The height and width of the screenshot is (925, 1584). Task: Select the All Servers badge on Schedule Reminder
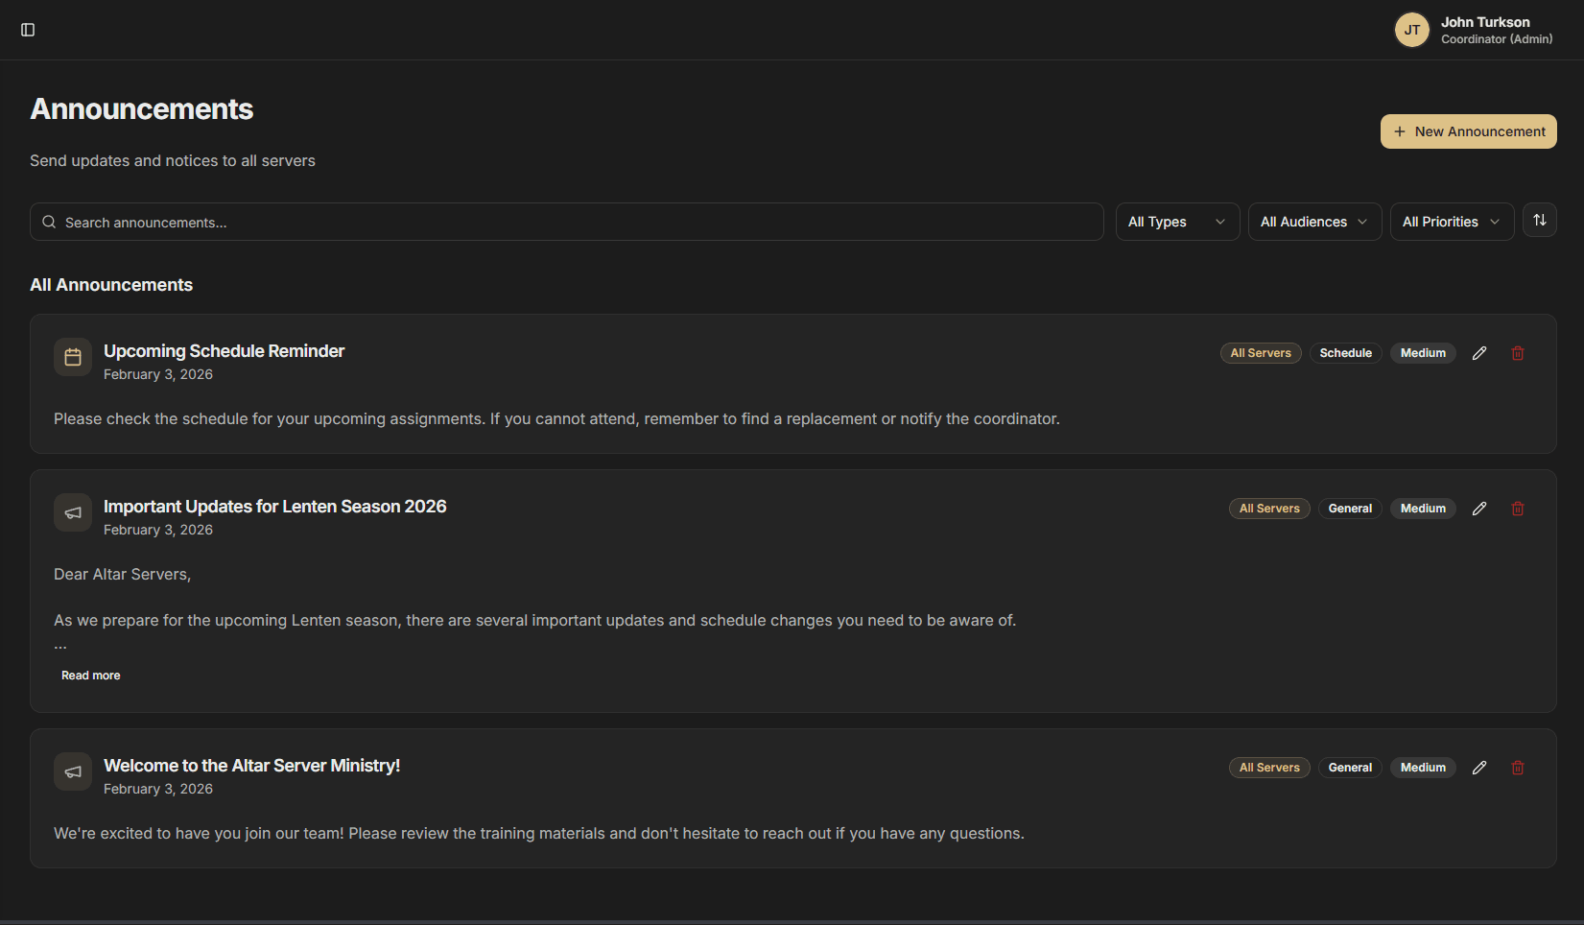tap(1260, 352)
